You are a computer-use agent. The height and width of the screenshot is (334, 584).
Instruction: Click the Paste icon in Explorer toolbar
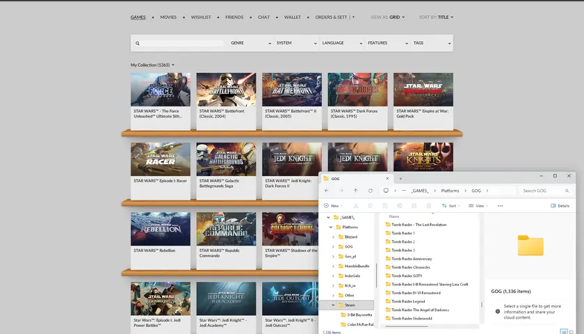(x=384, y=206)
